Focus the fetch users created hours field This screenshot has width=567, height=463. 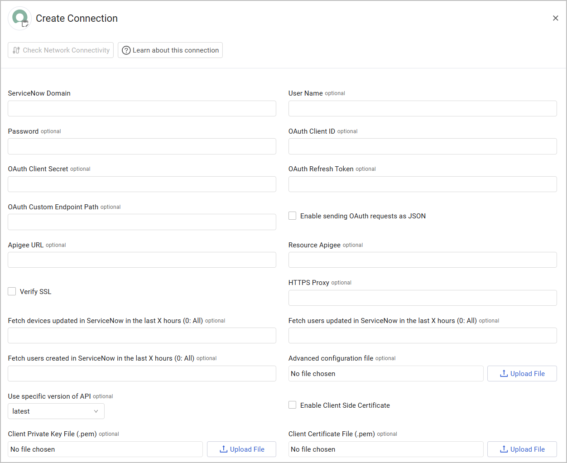click(142, 374)
